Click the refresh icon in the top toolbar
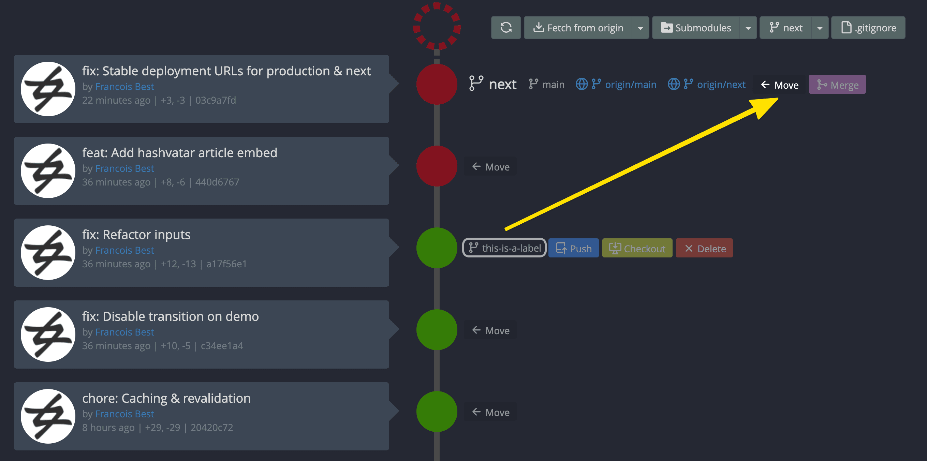Screen dimensions: 927x461 pos(506,27)
